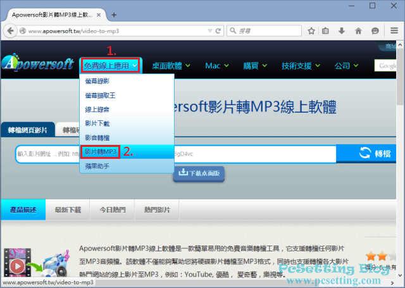The image size is (405, 288).
Task: Select 螢幕錄影 from dropdown menu
Action: [127, 81]
